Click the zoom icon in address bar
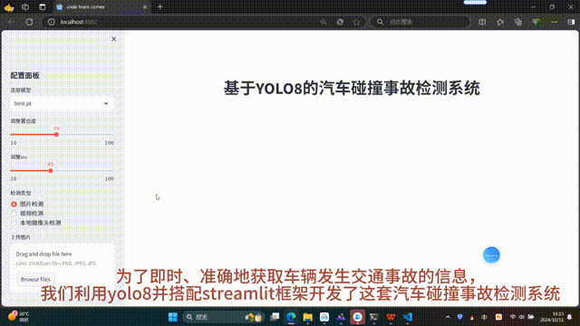This screenshot has height=326, width=580. (324, 22)
